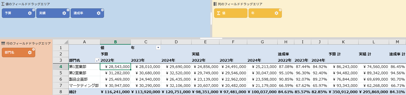
Task: Click the マーケティング部 row label cell
Action: coord(84,86)
